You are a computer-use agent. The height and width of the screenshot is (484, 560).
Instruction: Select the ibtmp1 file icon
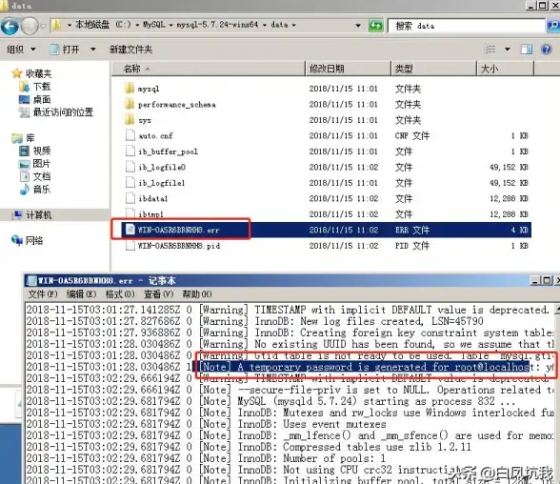[130, 214]
